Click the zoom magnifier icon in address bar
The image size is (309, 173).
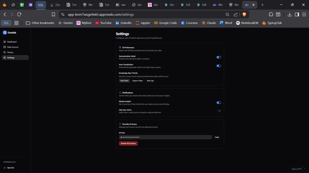(227, 15)
